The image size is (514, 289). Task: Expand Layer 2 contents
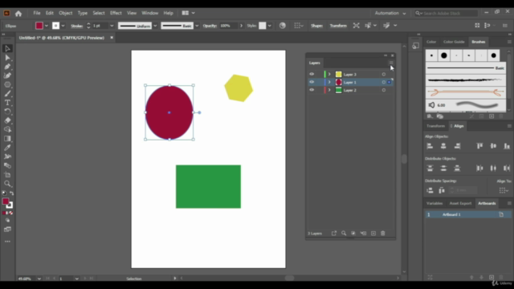(329, 90)
